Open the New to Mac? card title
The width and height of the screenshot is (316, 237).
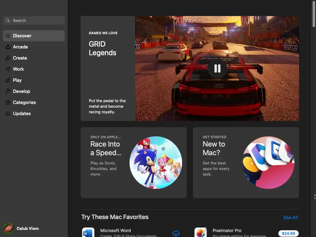click(214, 148)
